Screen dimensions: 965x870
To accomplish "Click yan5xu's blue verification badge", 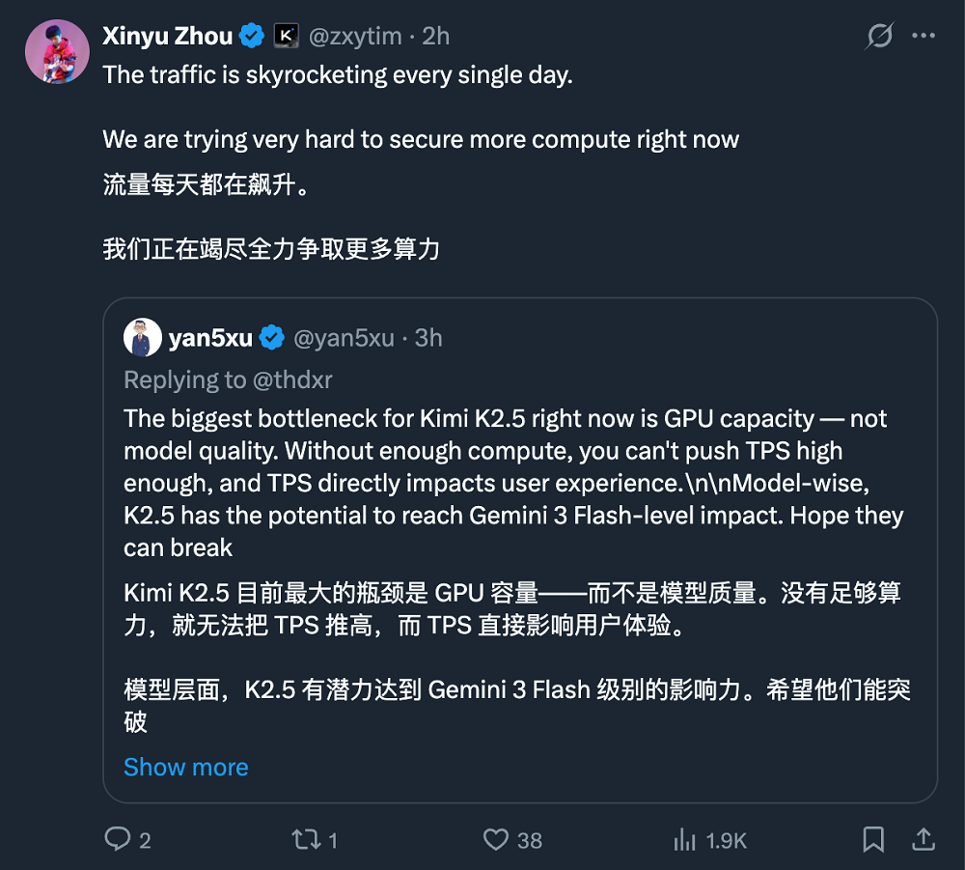I will point(271,338).
